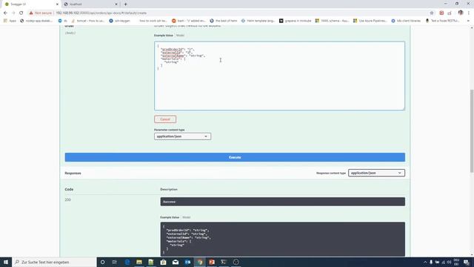Open the best of helm bookmark
Viewport: 474px width, 267px height.
pos(224,21)
